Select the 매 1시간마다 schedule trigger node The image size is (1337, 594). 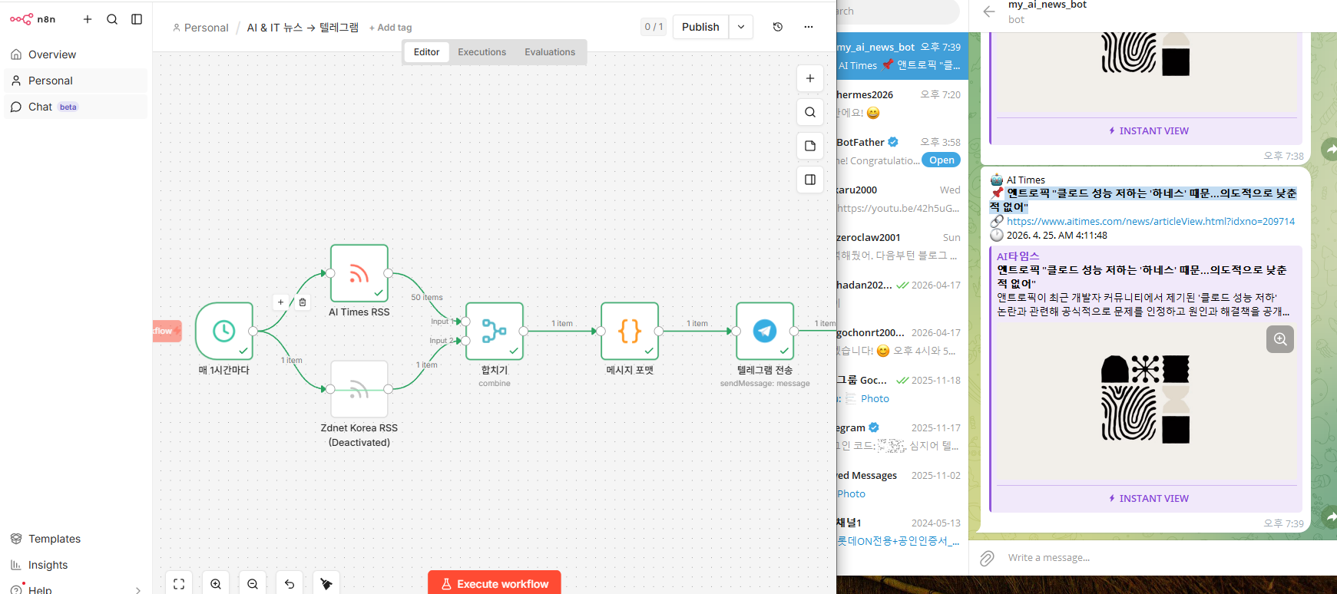point(224,332)
